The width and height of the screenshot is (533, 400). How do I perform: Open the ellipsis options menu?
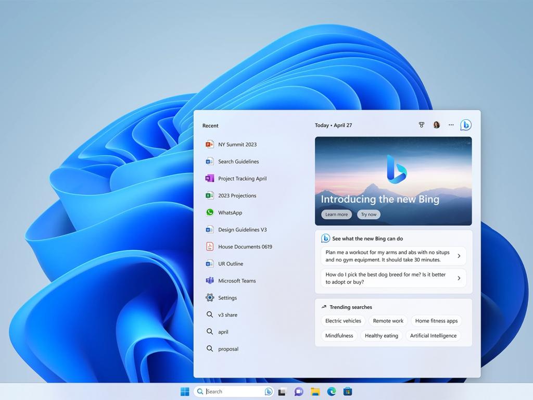pos(451,125)
